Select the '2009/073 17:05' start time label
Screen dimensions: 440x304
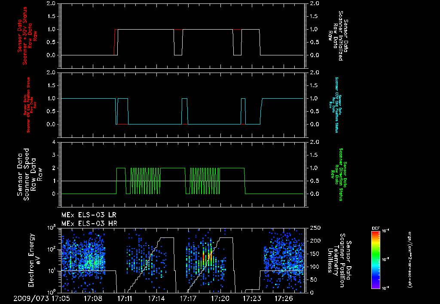[x=42, y=298]
